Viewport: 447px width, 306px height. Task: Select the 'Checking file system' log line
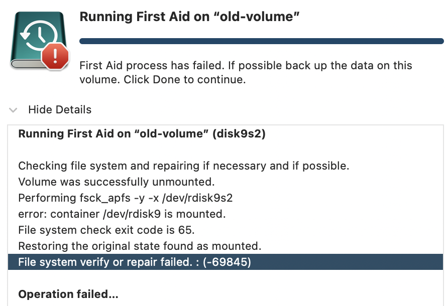pos(183,166)
